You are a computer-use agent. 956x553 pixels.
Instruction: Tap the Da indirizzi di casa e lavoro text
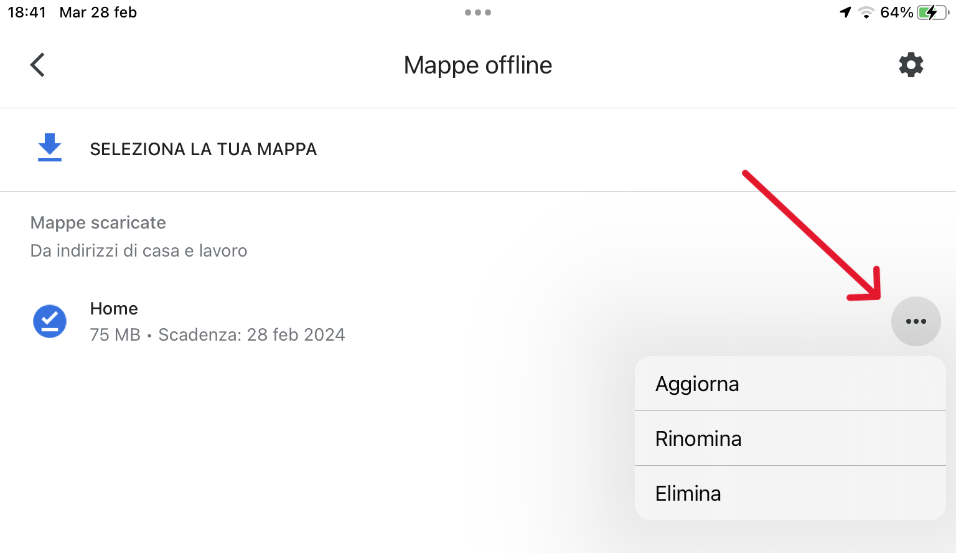pos(139,251)
